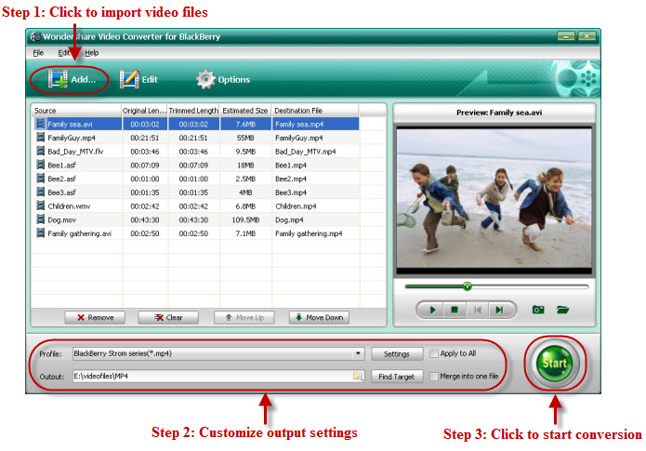Image resolution: width=646 pixels, height=451 pixels.
Task: Click film icon beside Children.wmv
Action: point(40,206)
